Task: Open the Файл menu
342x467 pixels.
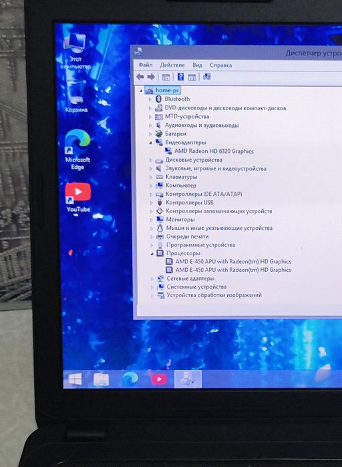Action: [145, 65]
